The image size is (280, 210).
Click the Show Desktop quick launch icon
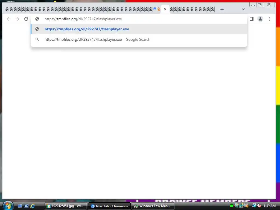(20, 206)
